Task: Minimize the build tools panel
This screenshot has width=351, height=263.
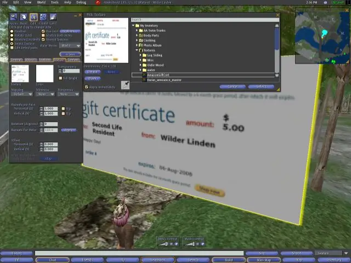Action: pos(76,15)
